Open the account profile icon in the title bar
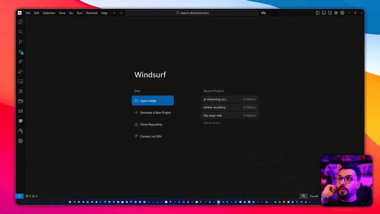Viewport: 380px width, 214px height. [342, 13]
